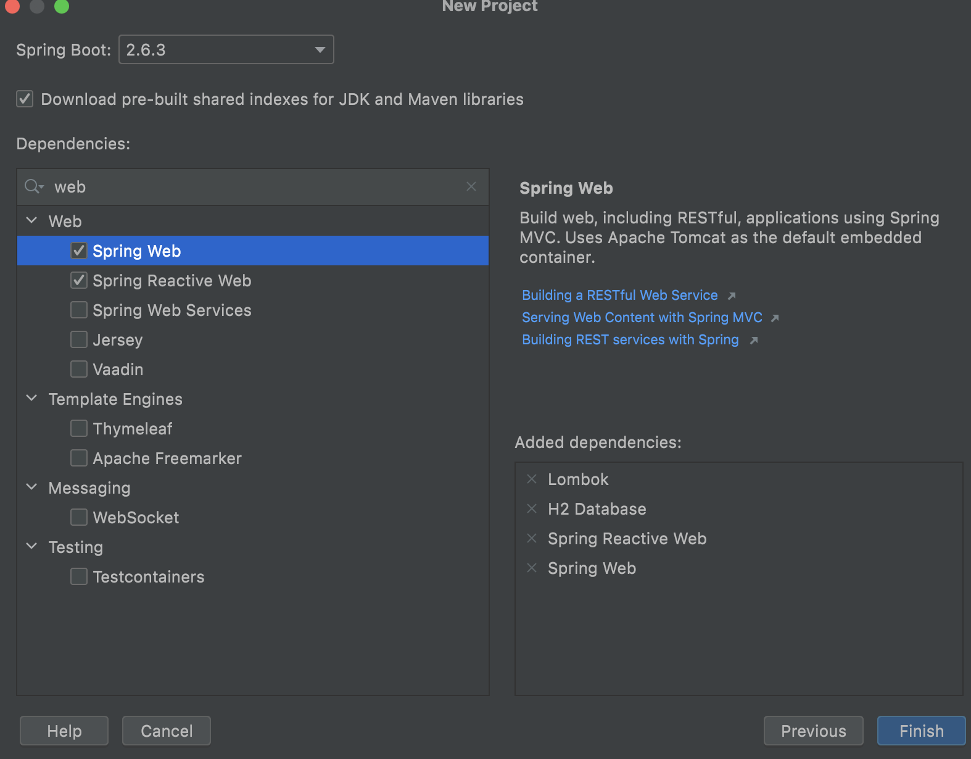
Task: Focus the dependency search field
Action: click(253, 187)
